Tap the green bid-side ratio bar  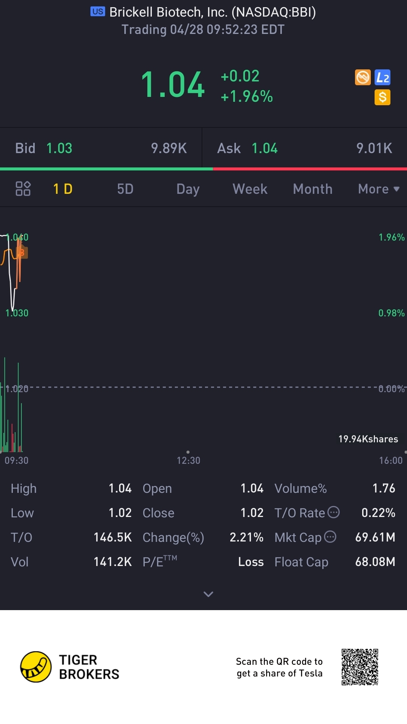click(106, 169)
